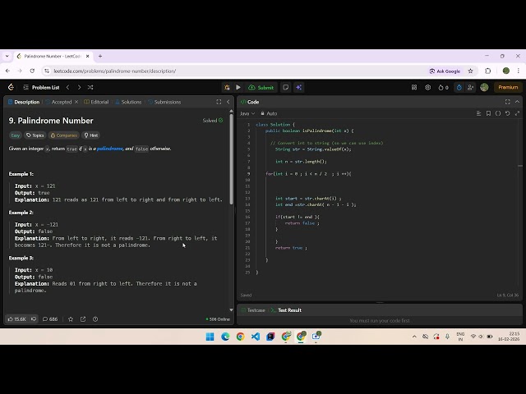Screen dimensions: 526x394
Task: Open the feedback help icon
Action: coord(95,319)
